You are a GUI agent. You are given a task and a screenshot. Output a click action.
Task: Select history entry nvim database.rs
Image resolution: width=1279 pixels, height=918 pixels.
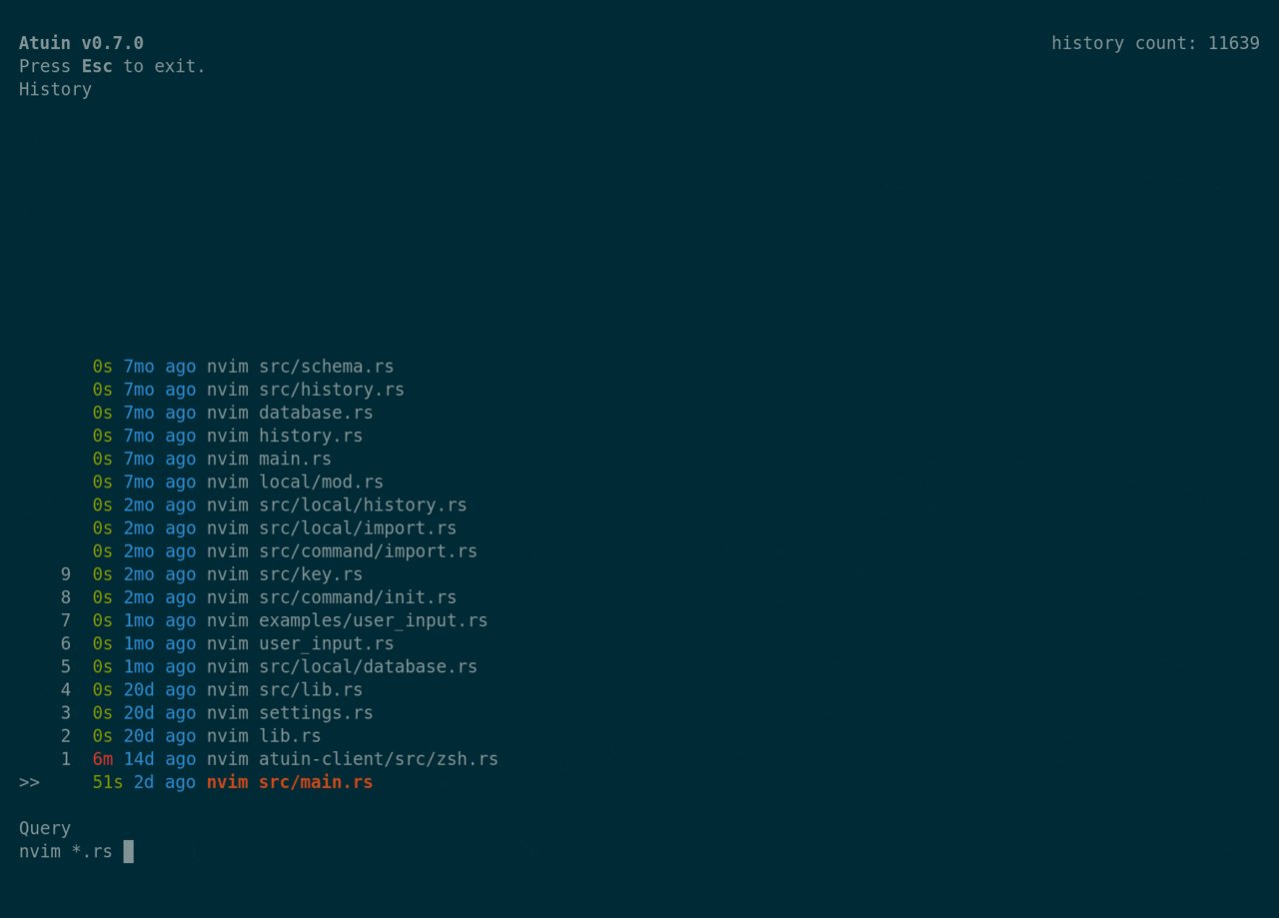click(233, 413)
